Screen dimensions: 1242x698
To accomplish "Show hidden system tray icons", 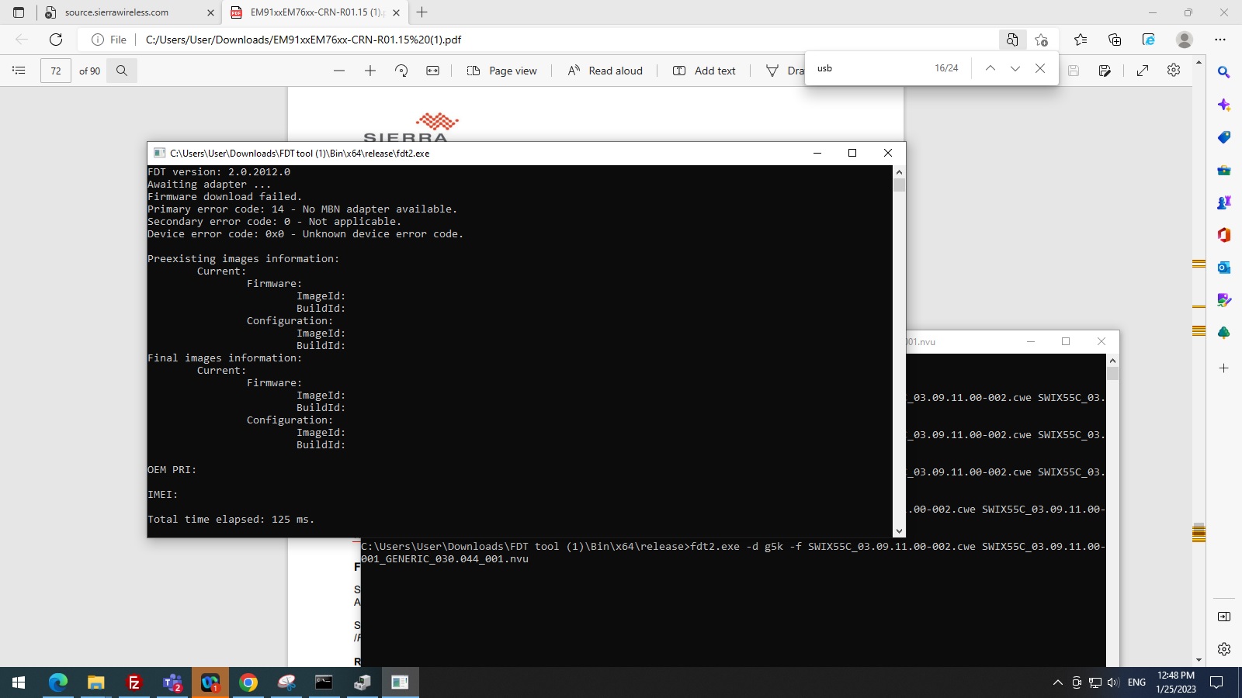I will (1057, 682).
